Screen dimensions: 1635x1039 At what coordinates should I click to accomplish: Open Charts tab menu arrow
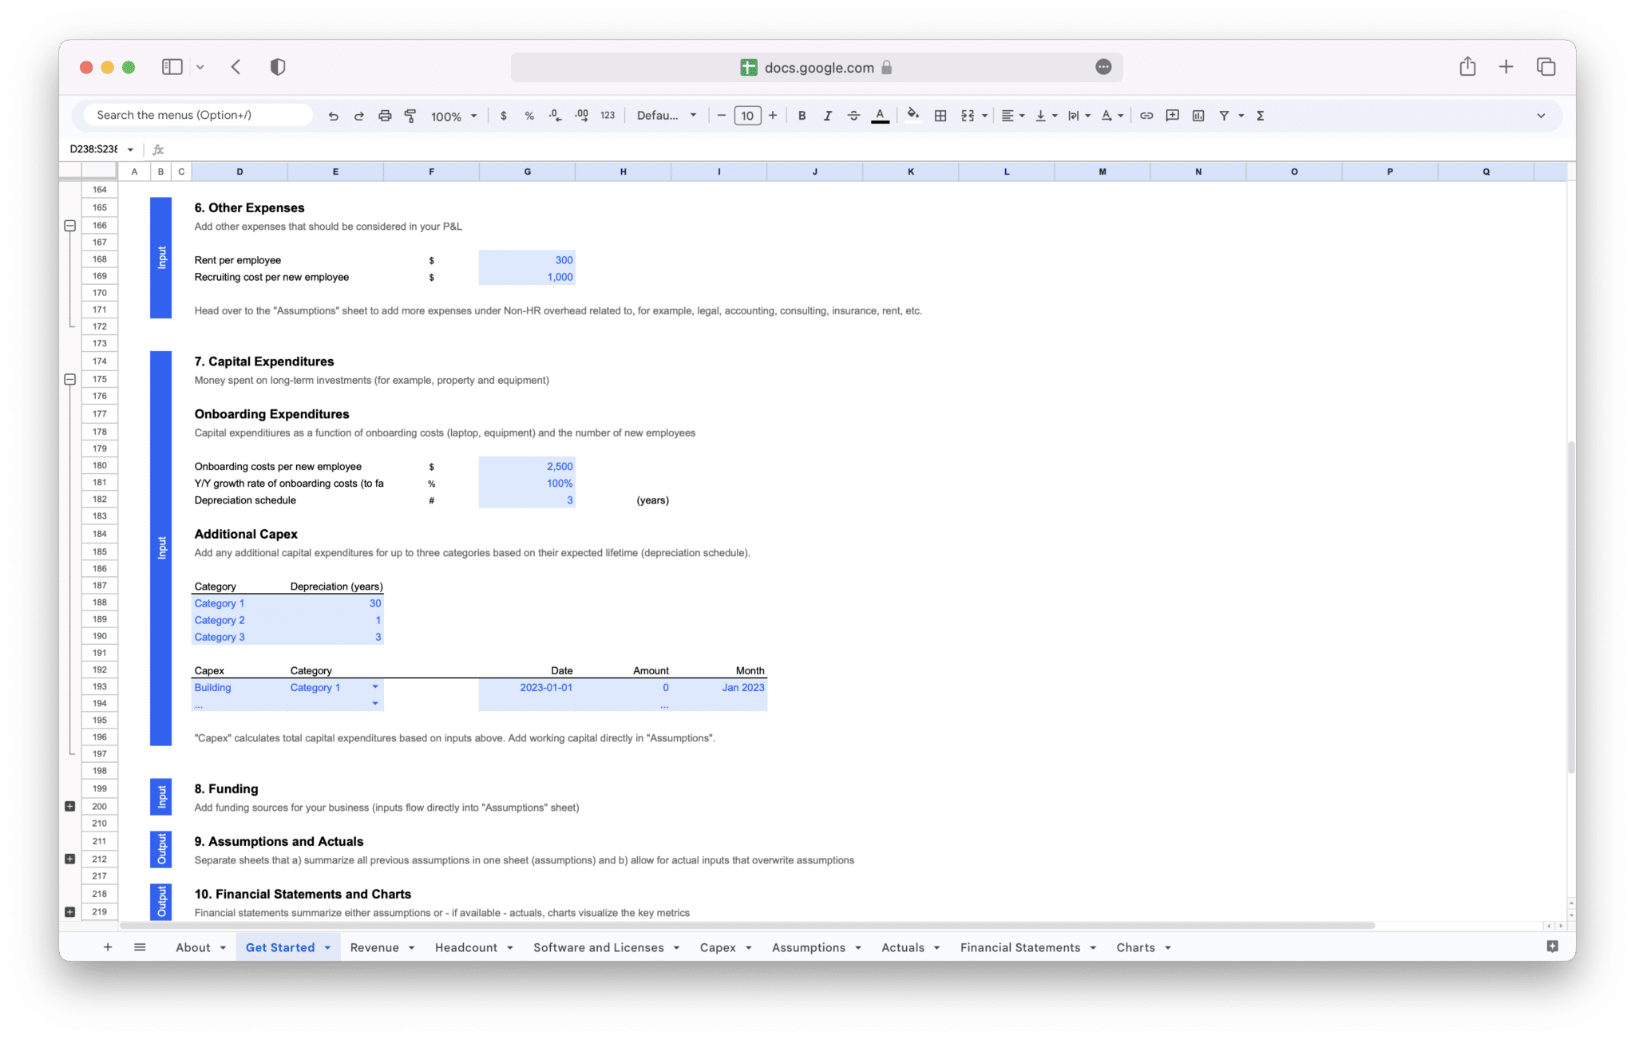tap(1168, 948)
